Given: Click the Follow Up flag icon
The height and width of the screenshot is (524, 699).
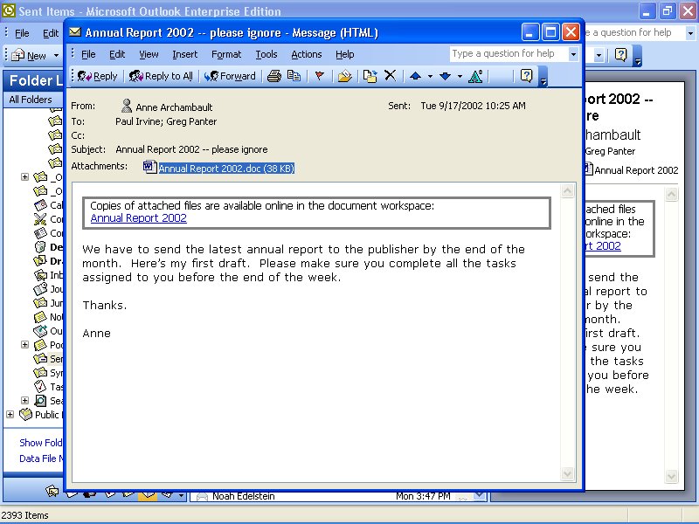Looking at the screenshot, I should tap(319, 76).
